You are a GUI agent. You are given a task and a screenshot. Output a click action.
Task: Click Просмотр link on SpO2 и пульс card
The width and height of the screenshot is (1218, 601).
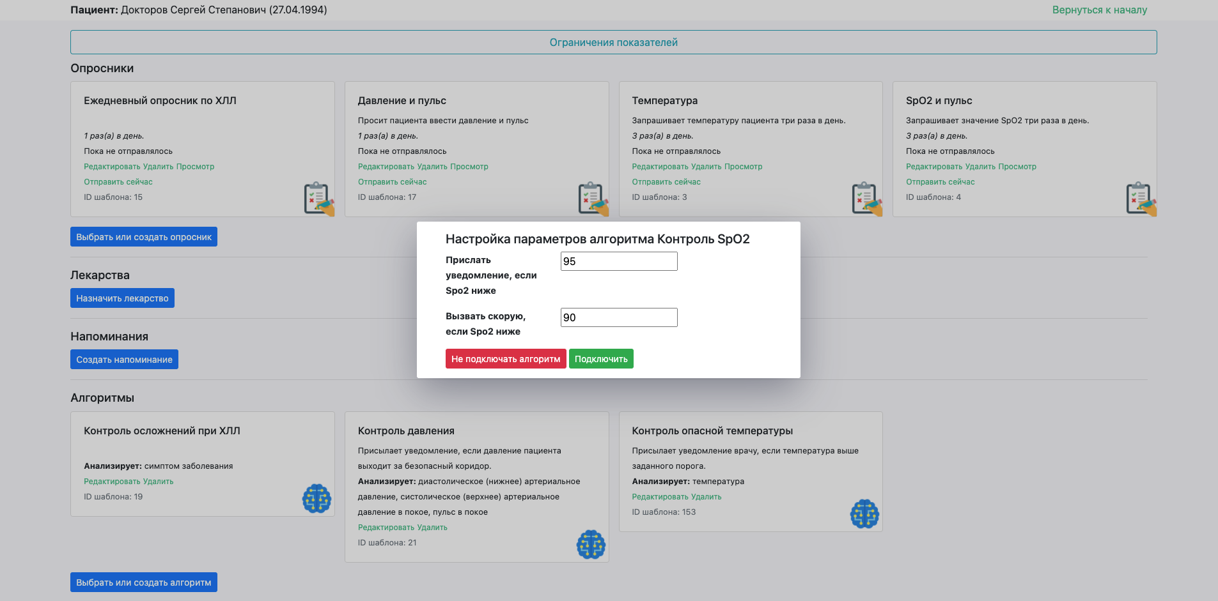point(1017,167)
